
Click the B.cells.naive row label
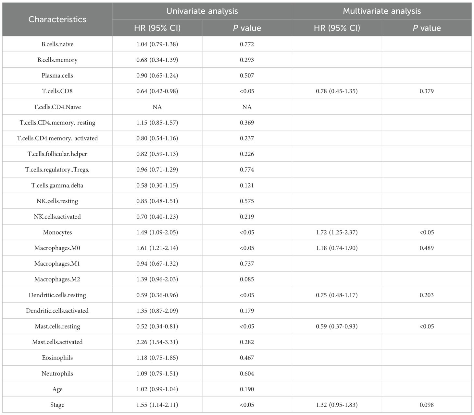(x=57, y=44)
